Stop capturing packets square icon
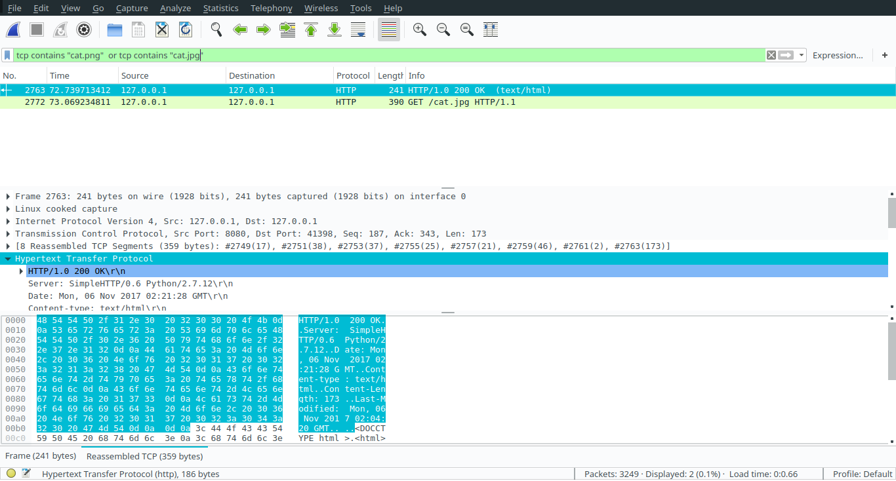This screenshot has height=481, width=896. 37,29
